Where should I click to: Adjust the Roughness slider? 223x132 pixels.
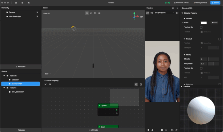point(213,64)
